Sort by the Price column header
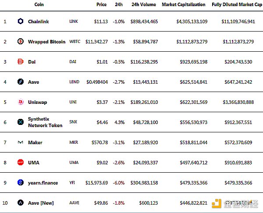 (x=102, y=4)
